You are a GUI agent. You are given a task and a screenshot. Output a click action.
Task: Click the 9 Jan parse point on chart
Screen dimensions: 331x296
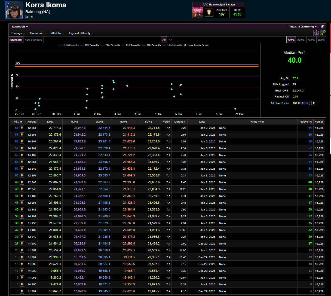[235, 109]
